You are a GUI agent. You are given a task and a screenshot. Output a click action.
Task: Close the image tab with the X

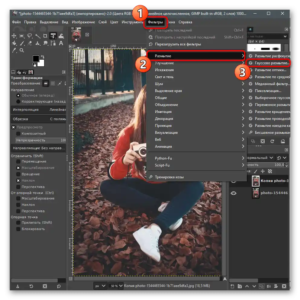coord(87,35)
